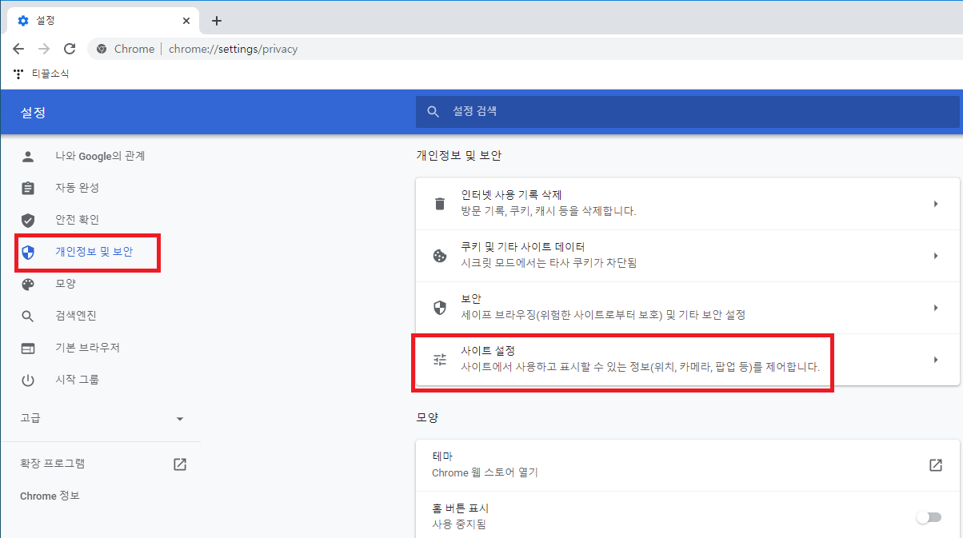Click the page reload button
Viewport: 963px width, 538px height.
(69, 48)
